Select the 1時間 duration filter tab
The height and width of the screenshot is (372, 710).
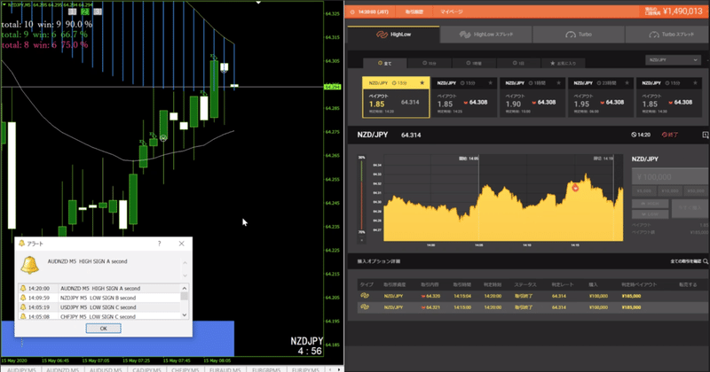click(x=474, y=63)
